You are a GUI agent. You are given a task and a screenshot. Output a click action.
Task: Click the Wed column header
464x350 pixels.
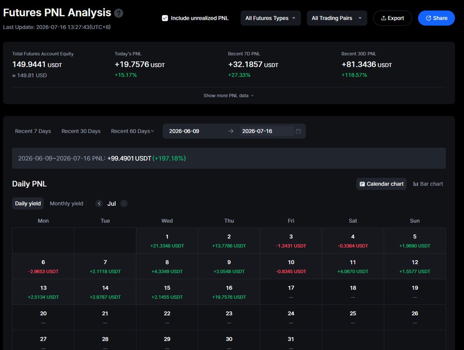167,221
